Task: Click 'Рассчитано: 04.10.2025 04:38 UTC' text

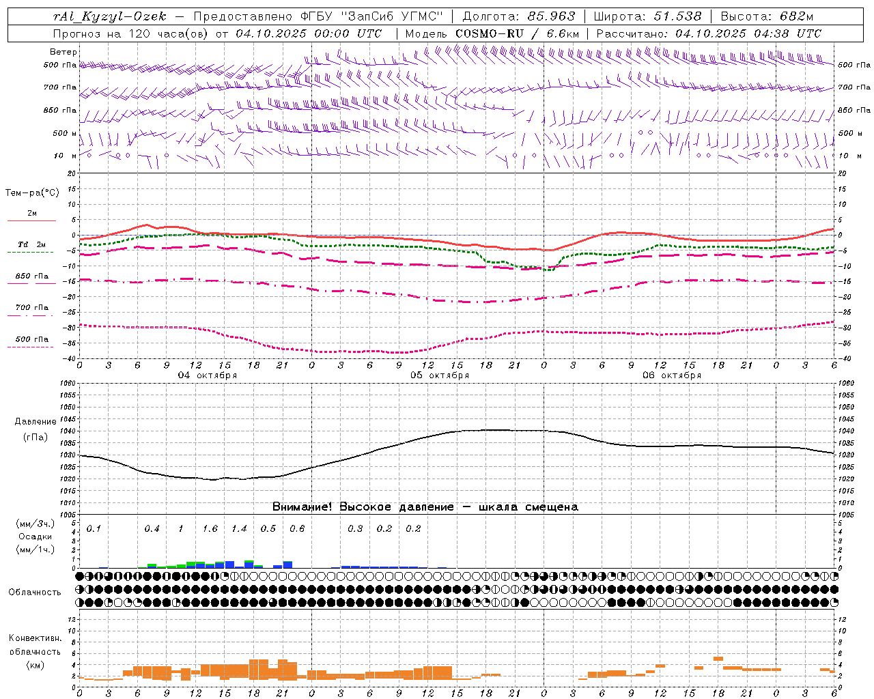Action: point(709,33)
